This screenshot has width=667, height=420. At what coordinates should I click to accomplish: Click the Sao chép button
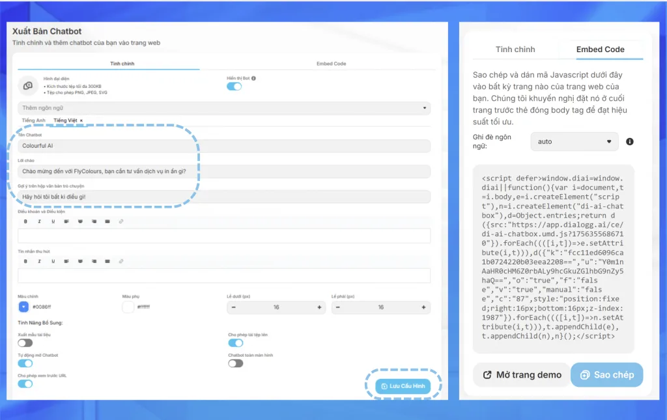click(x=607, y=375)
